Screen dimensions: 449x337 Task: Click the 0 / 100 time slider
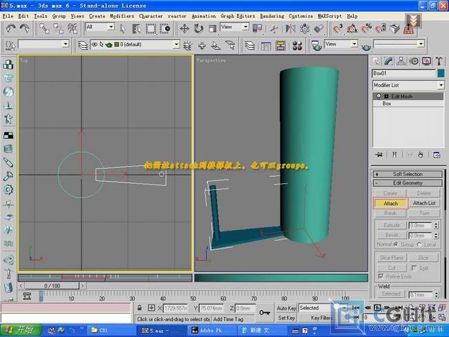(x=52, y=286)
